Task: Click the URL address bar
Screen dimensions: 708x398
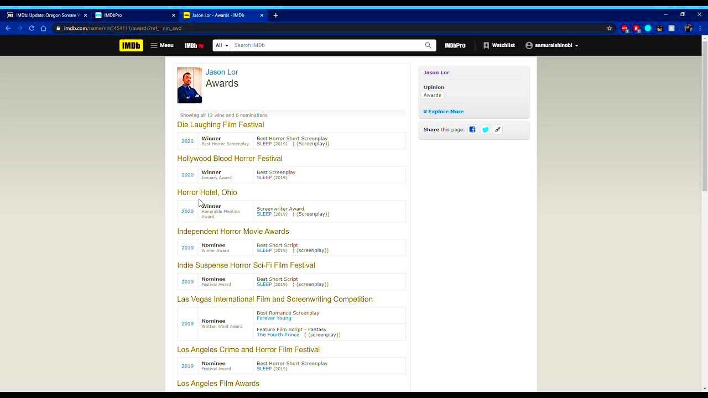Action: click(x=332, y=28)
